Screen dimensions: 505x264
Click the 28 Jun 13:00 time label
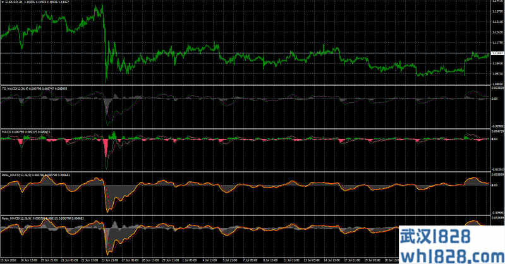(150, 260)
